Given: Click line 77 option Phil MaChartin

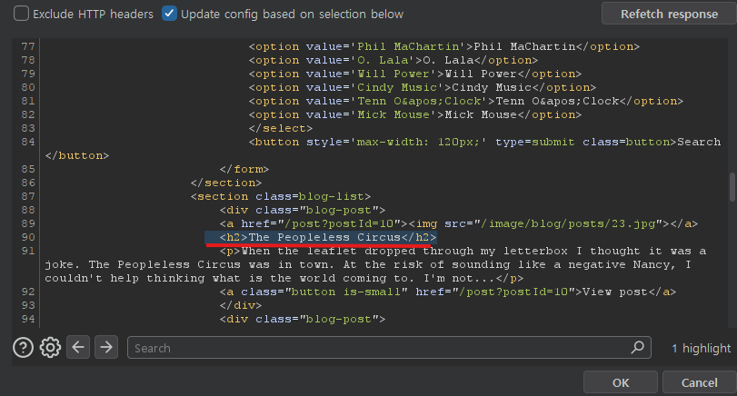Looking at the screenshot, I should (444, 46).
